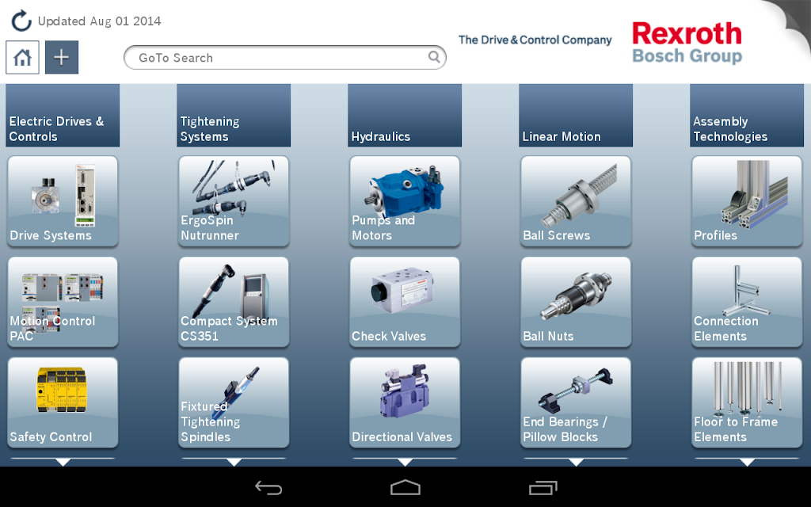811x507 pixels.
Task: Open Electric Drives & Controls category
Action: point(63,116)
